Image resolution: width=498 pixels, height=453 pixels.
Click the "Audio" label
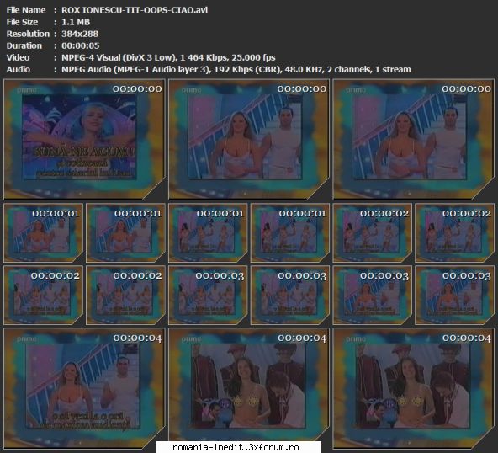[x=19, y=69]
